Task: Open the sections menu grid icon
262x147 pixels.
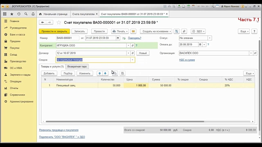Action: 5,14
